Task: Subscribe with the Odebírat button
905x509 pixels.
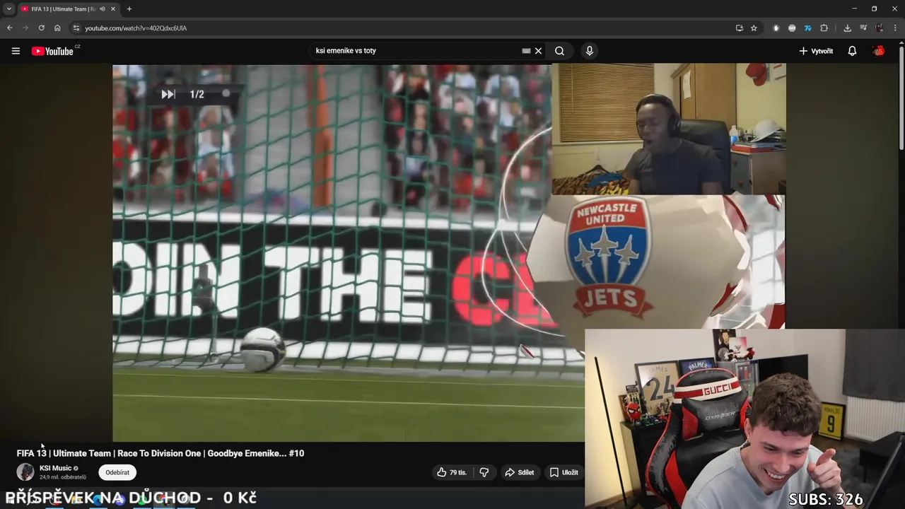Action: pyautogui.click(x=117, y=472)
